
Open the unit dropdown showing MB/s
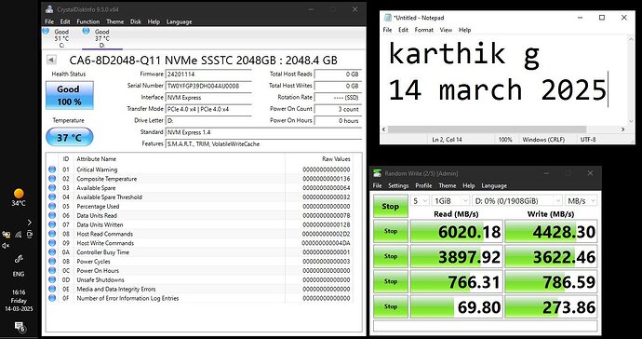(x=581, y=201)
